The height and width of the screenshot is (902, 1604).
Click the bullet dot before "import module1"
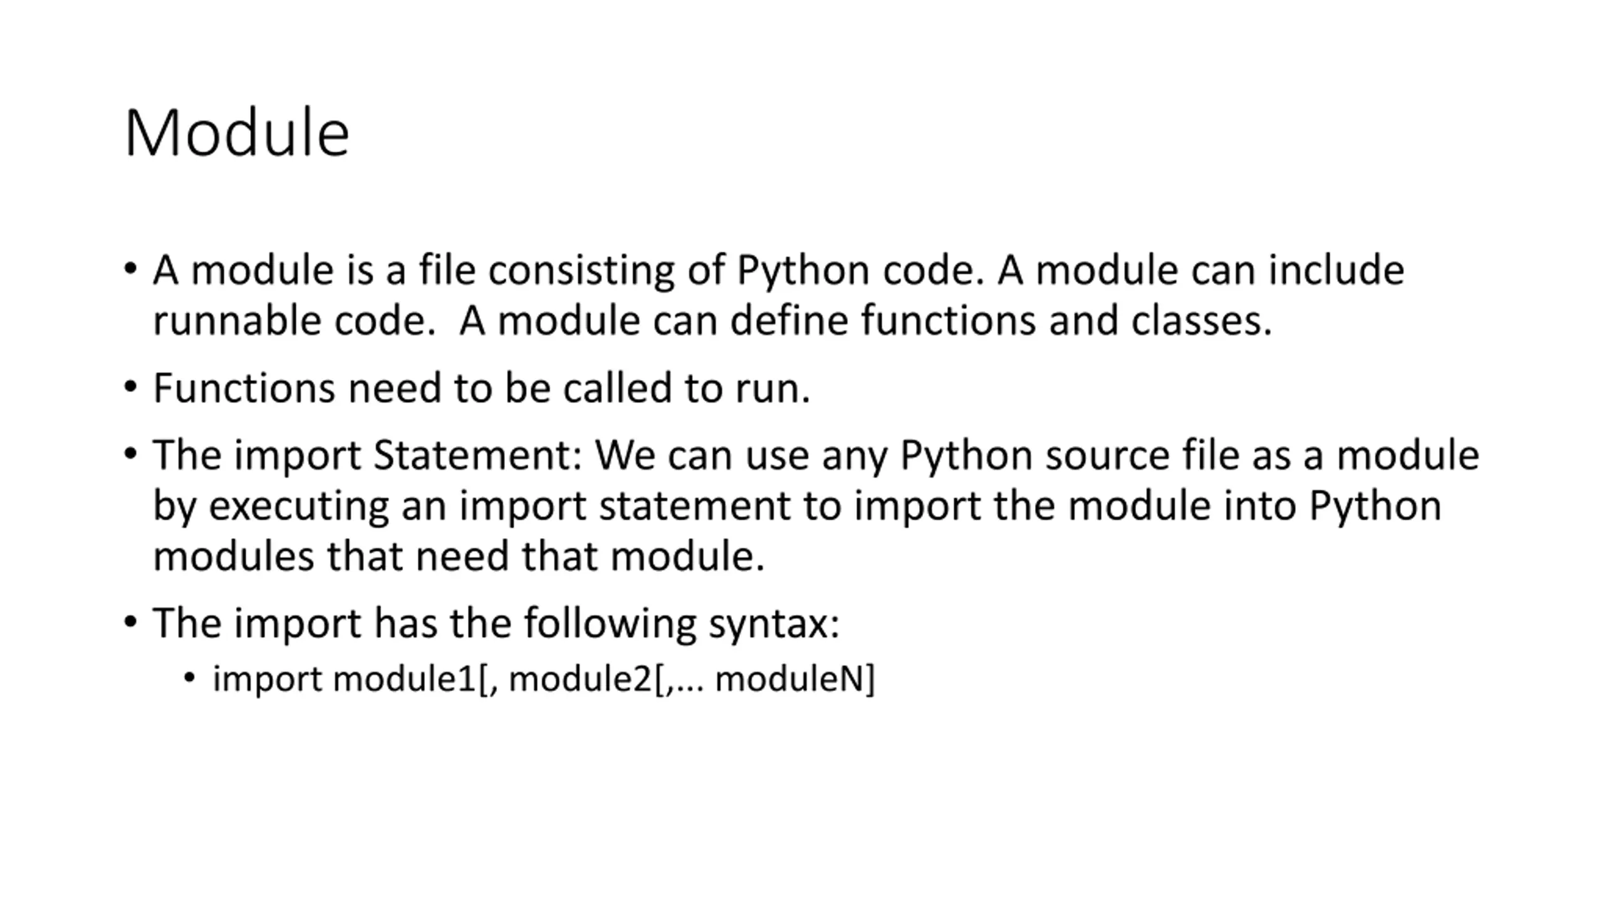[x=190, y=677]
